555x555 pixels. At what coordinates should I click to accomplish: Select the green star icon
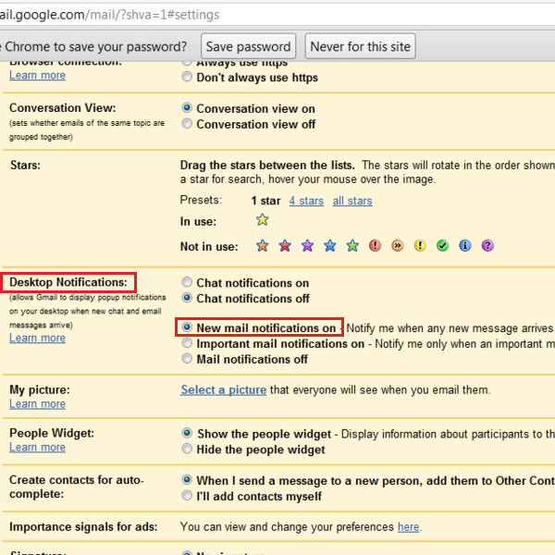[x=352, y=246]
